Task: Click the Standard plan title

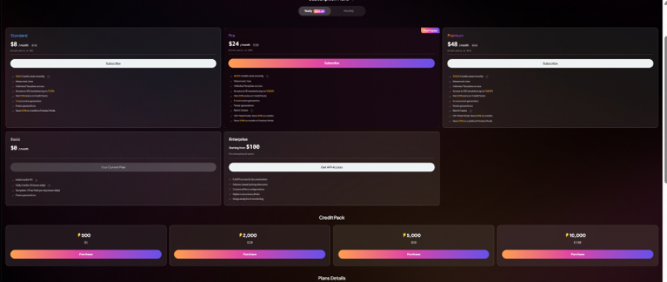Action: coord(19,36)
